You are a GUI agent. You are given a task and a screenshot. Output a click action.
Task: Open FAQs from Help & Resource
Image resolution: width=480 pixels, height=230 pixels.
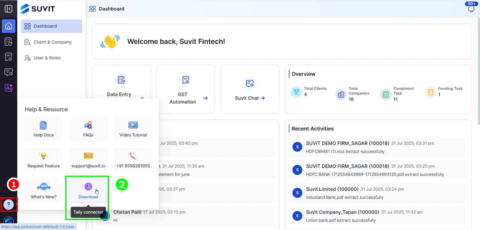pyautogui.click(x=88, y=129)
